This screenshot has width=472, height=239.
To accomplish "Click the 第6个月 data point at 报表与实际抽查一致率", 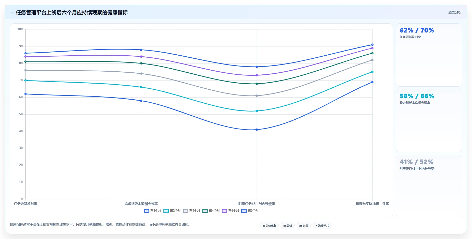I will (372, 45).
